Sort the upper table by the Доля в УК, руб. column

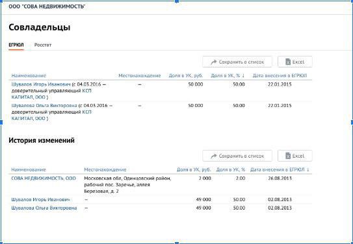click(186, 76)
